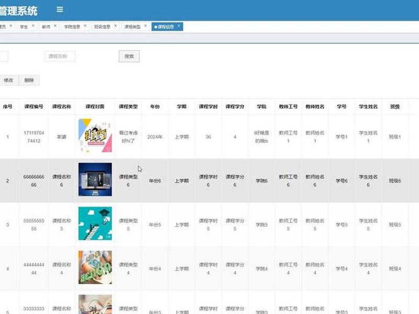This screenshot has width=419, height=314.
Task: Close the 学院信息 tab
Action: click(x=85, y=26)
